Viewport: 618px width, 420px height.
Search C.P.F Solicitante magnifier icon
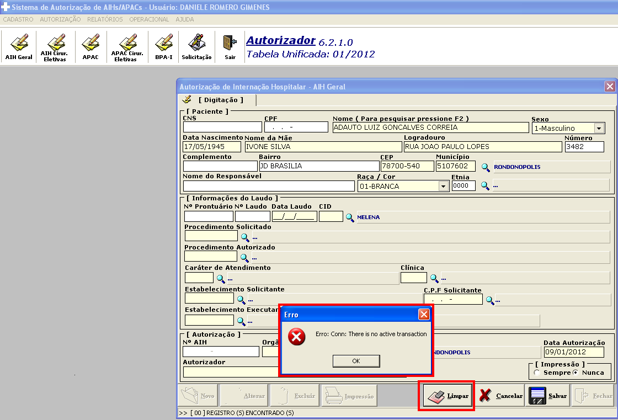(490, 300)
